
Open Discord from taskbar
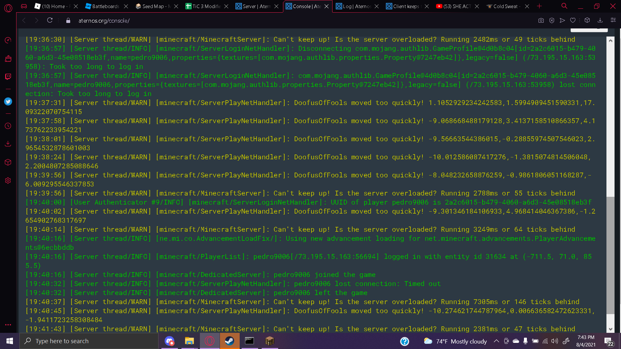pos(169,341)
